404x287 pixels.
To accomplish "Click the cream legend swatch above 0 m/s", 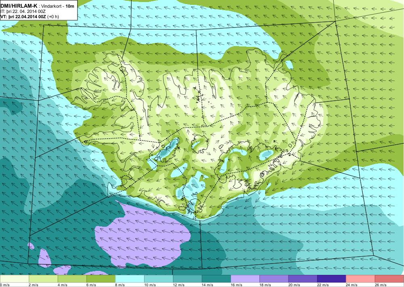I will pos(15,279).
